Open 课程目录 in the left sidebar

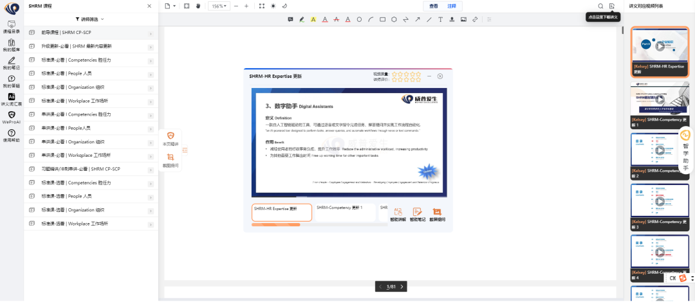pos(12,26)
